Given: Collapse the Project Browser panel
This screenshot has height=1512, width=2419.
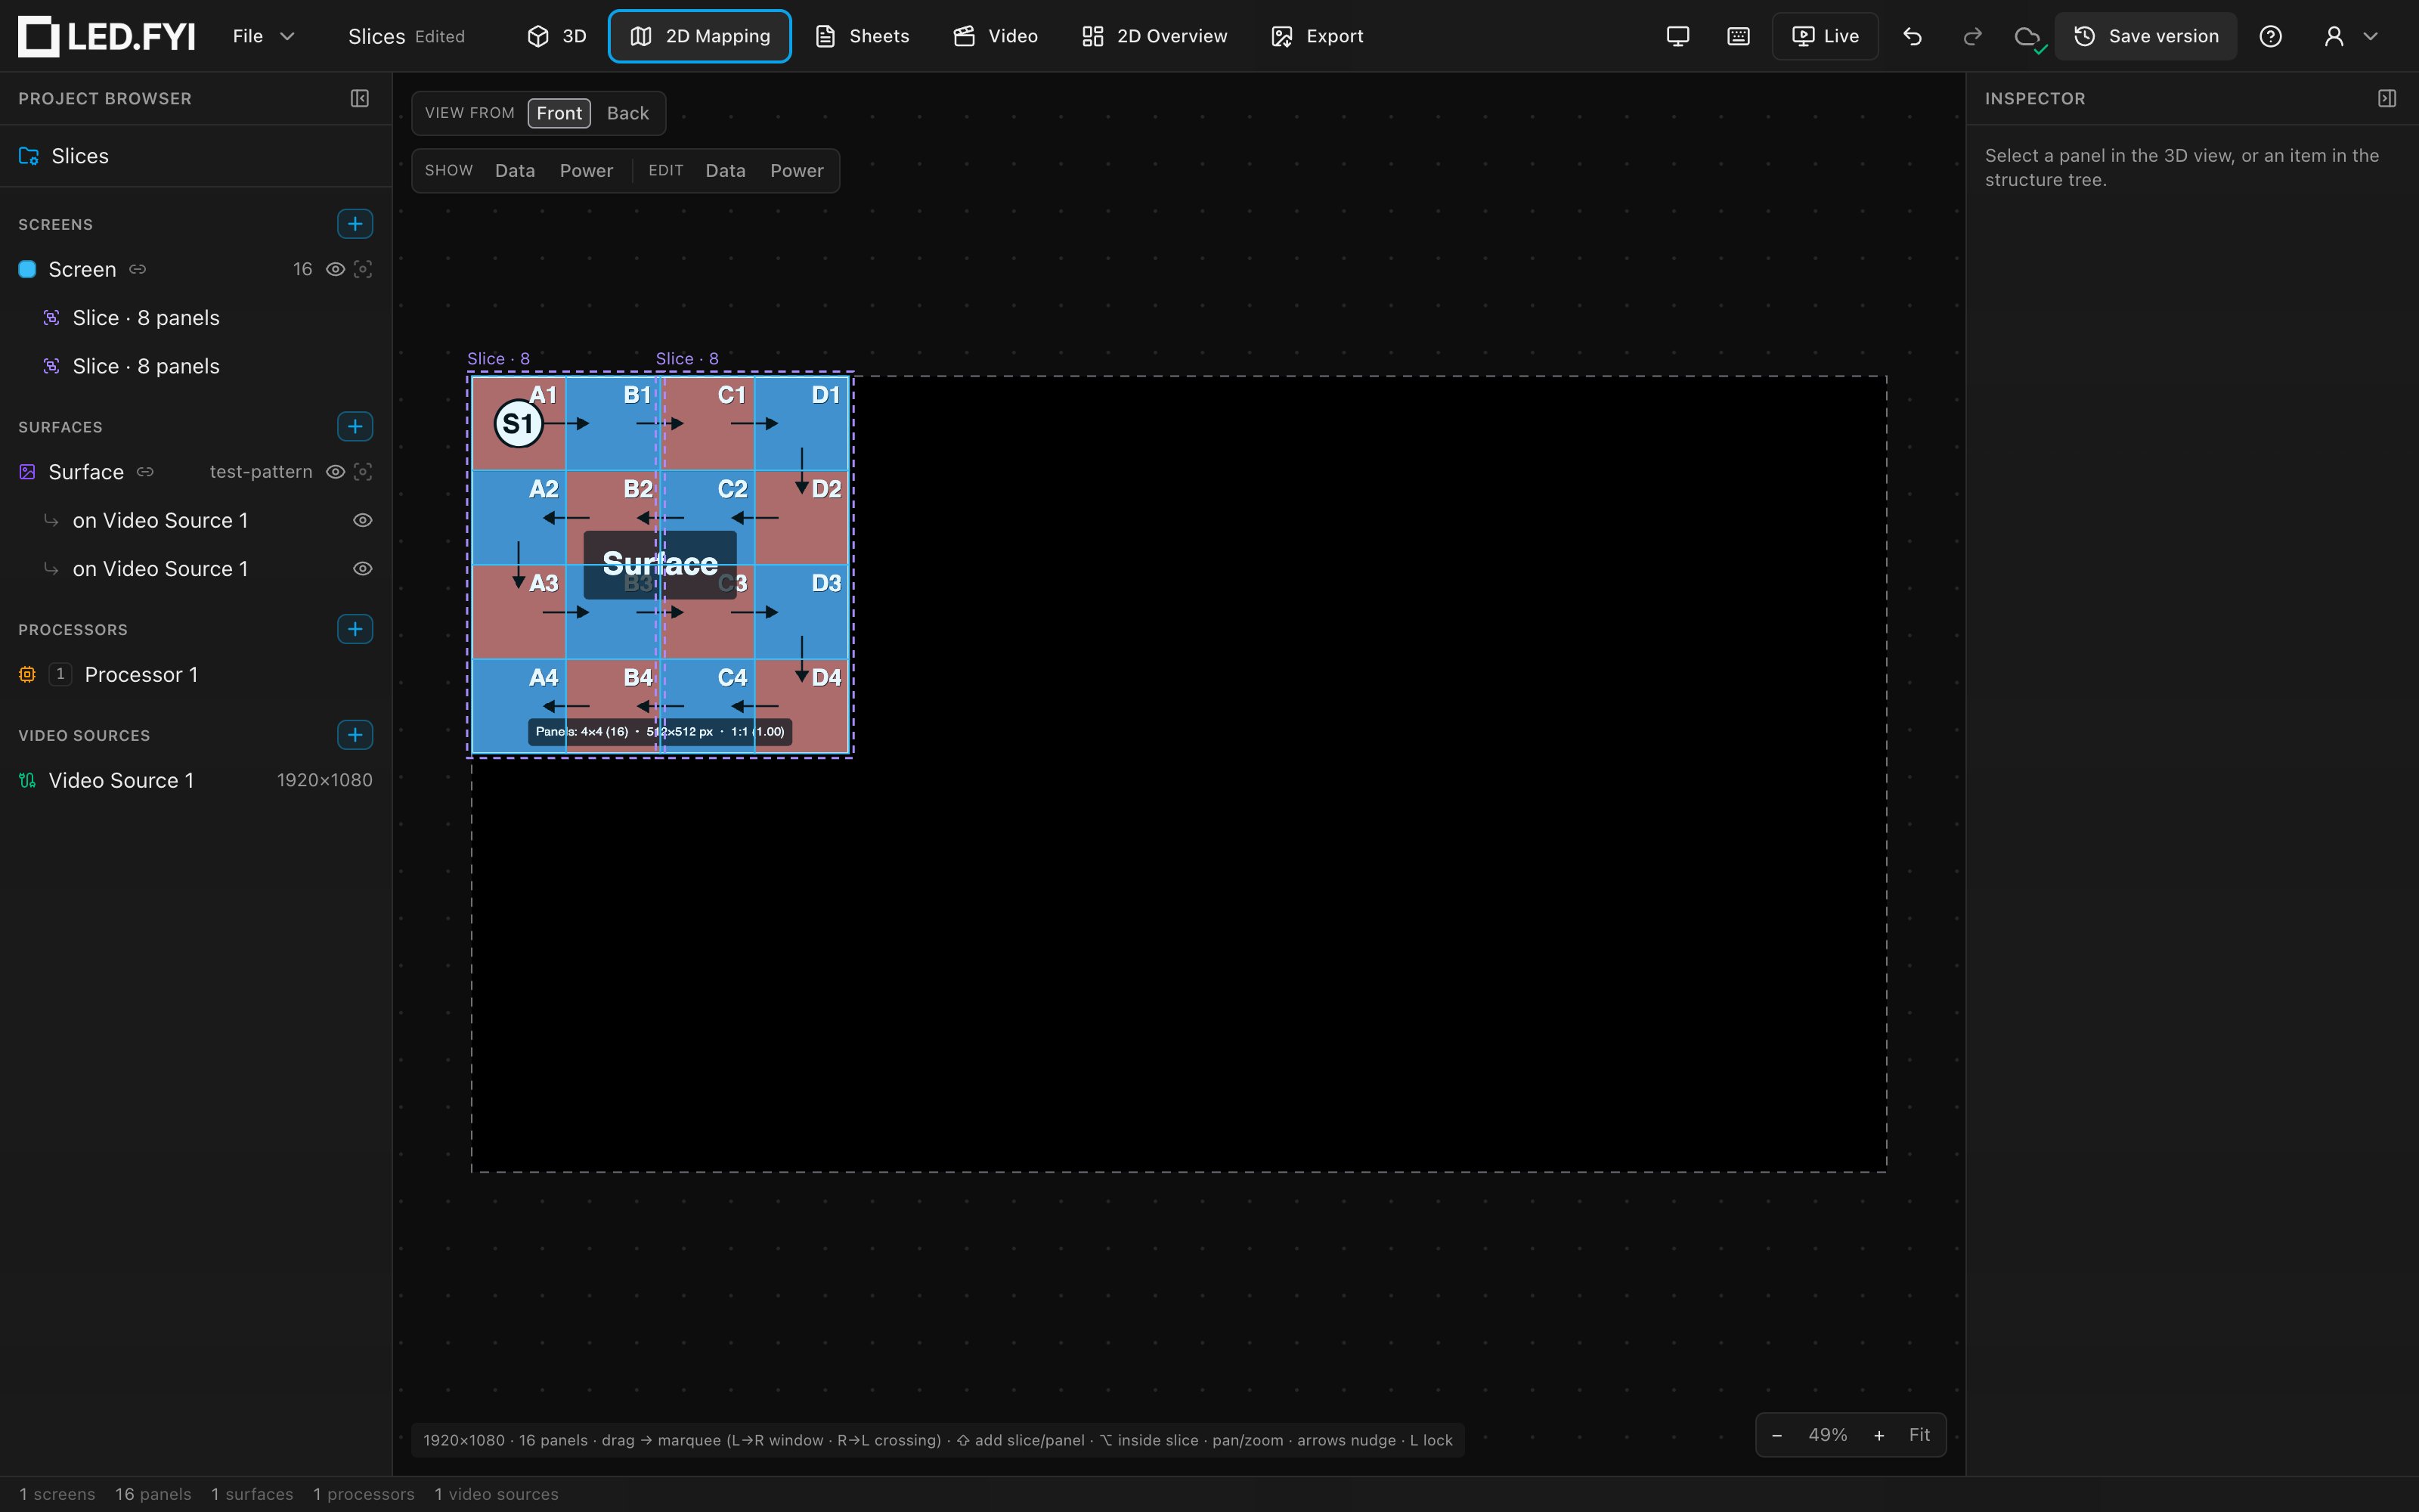Looking at the screenshot, I should click(360, 98).
